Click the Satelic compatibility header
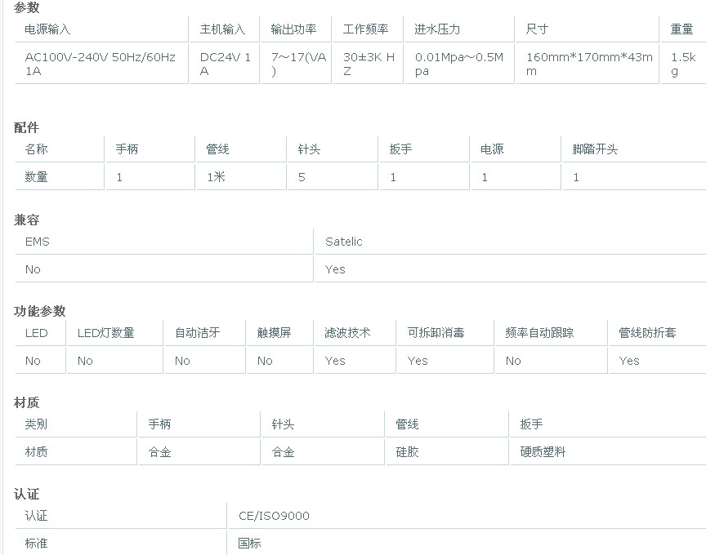706x555 pixels. [x=343, y=242]
